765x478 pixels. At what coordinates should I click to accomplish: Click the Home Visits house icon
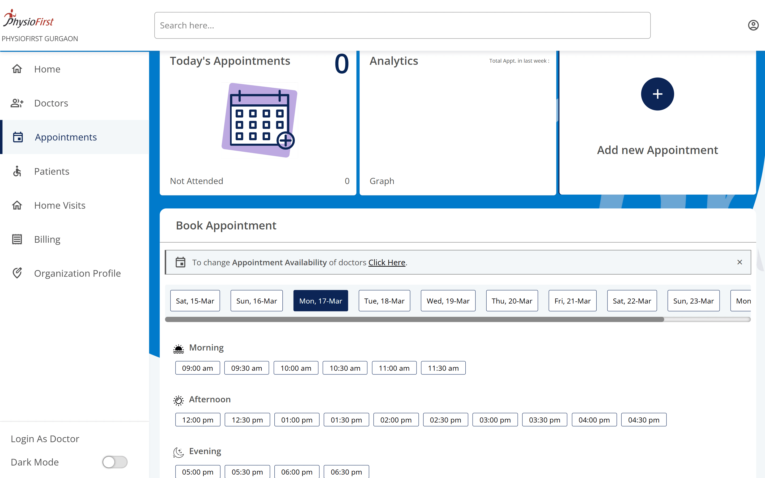point(17,205)
